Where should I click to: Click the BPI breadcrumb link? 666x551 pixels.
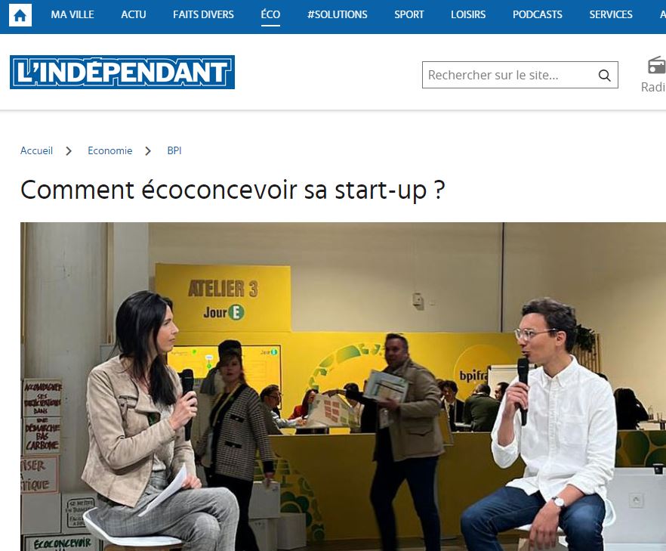[174, 151]
